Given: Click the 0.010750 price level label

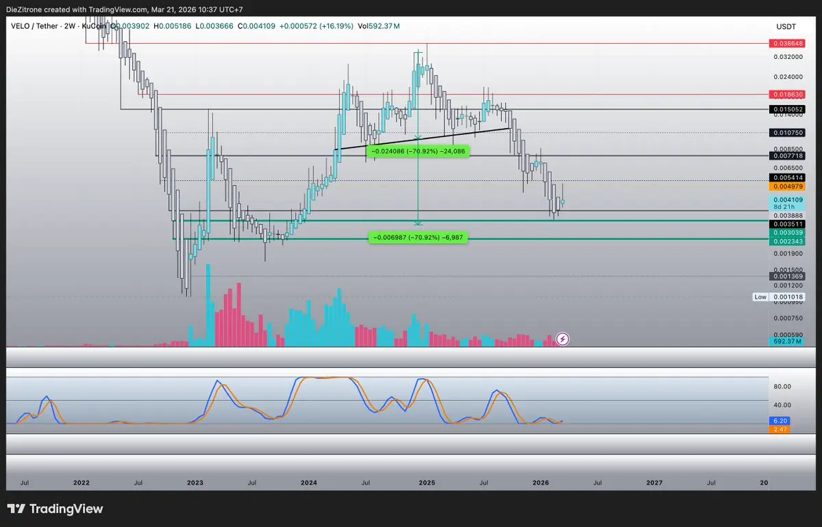Looking at the screenshot, I should coord(788,132).
